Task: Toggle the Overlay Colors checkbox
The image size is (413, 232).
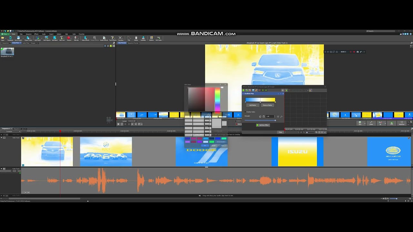Action: point(245,112)
